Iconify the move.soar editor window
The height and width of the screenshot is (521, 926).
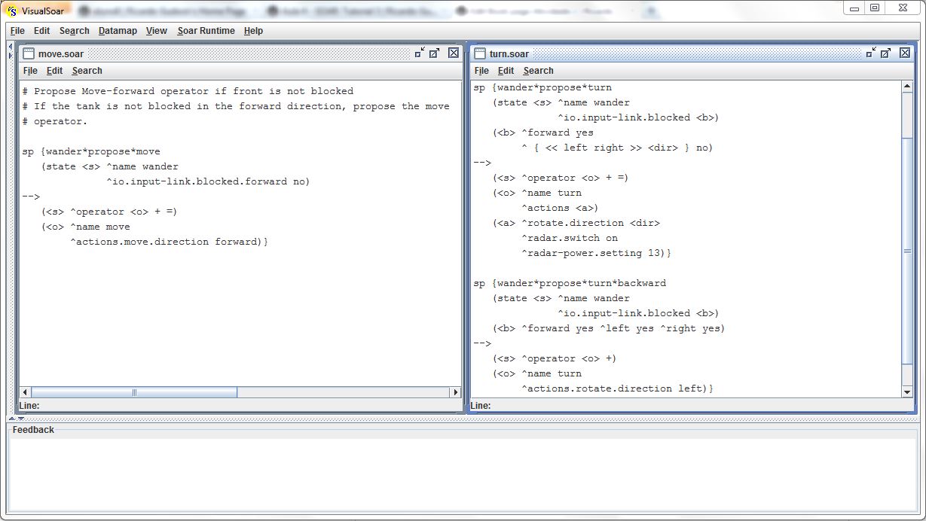(420, 53)
